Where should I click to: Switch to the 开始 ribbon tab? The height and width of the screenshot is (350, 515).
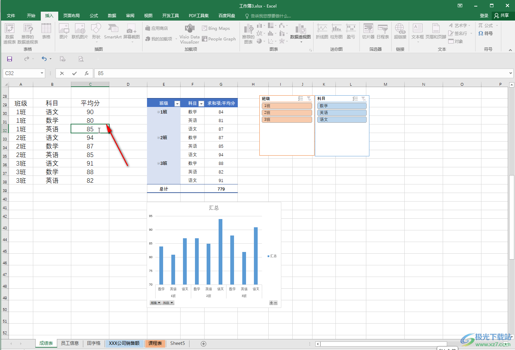[31, 16]
